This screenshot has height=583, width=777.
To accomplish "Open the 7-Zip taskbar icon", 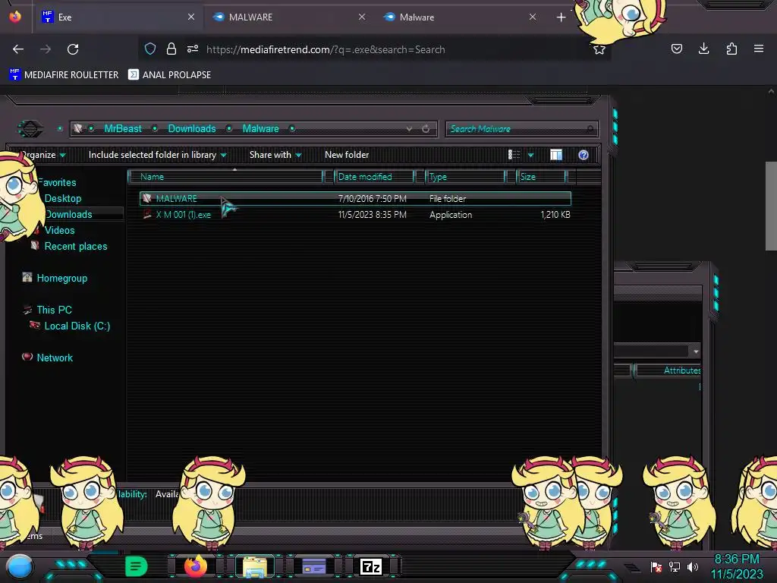I will 371,566.
